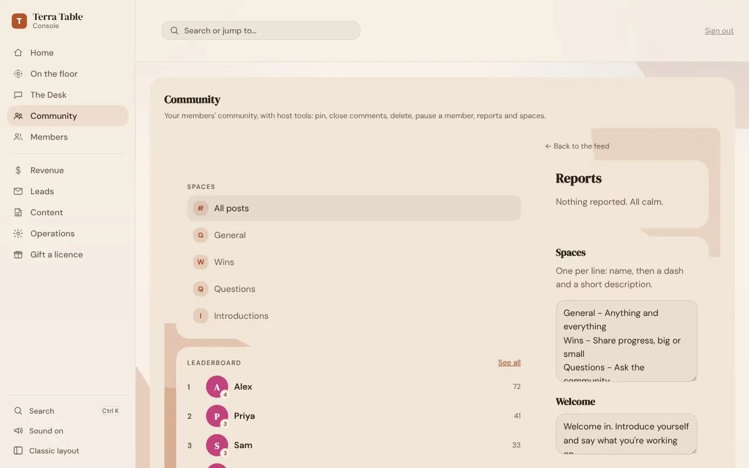Click See all on the leaderboard
Image resolution: width=749 pixels, height=468 pixels.
tap(509, 363)
